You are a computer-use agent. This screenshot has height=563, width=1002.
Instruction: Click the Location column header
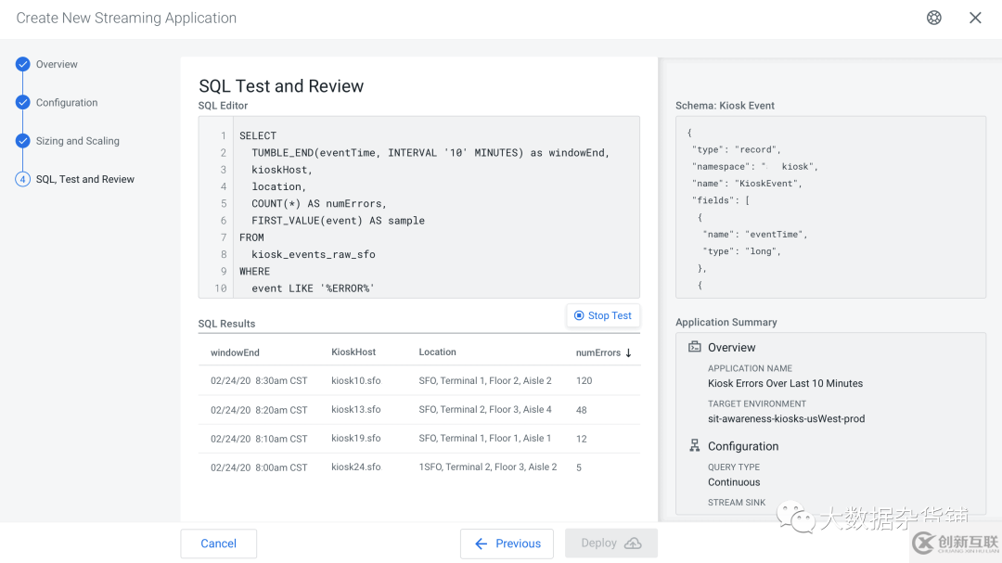click(437, 352)
